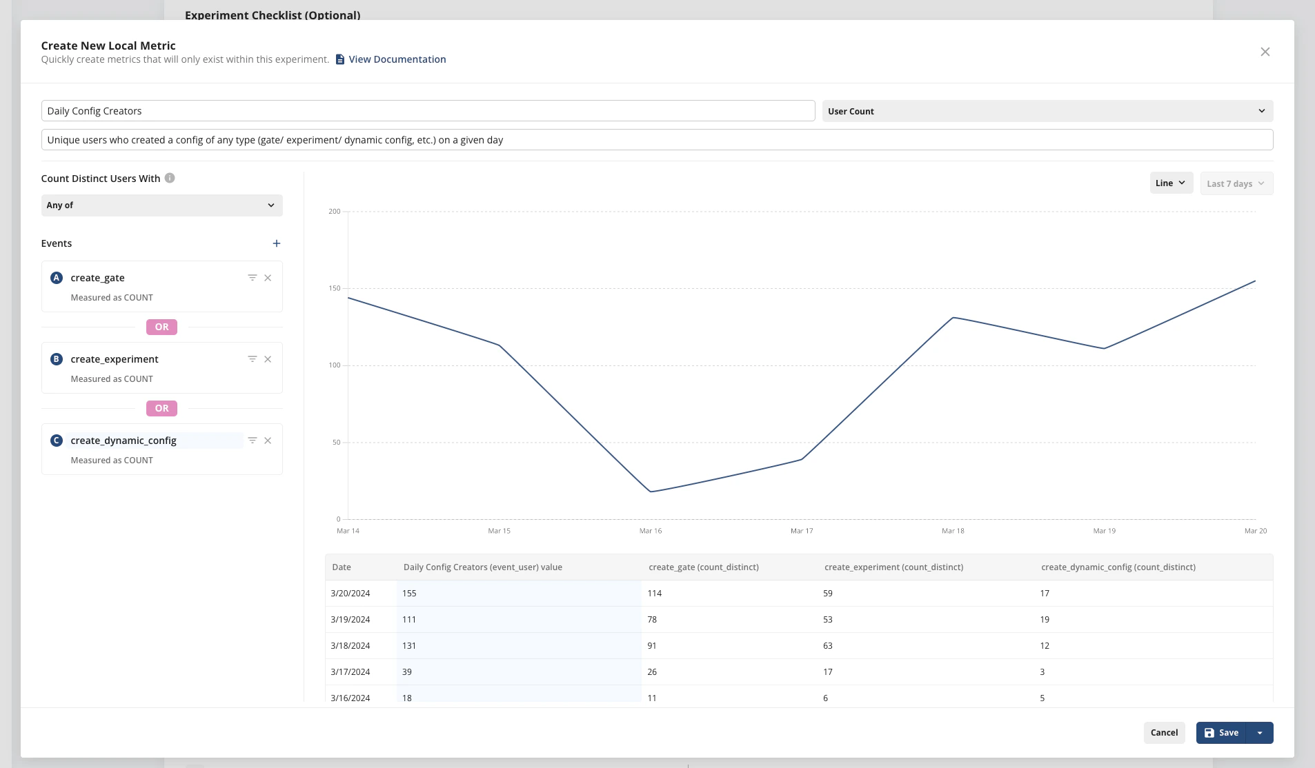The width and height of the screenshot is (1315, 768).
Task: Click the Cancel button
Action: (x=1163, y=733)
